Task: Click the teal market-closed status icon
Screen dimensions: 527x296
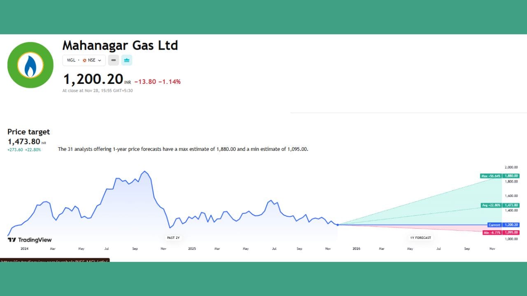Action: point(127,60)
